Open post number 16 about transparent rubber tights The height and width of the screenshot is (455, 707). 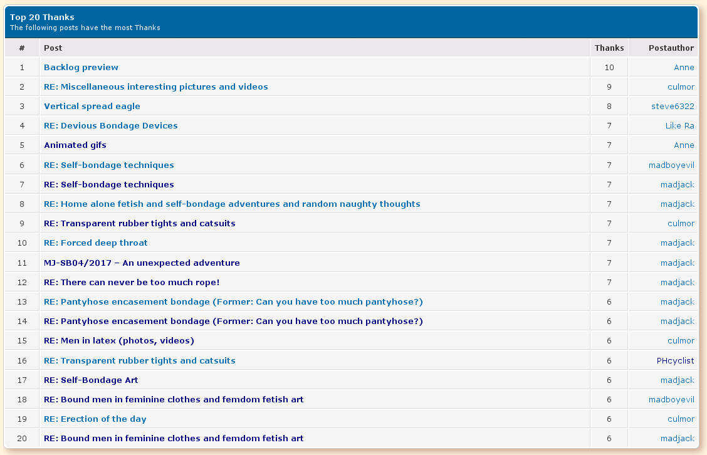point(139,360)
